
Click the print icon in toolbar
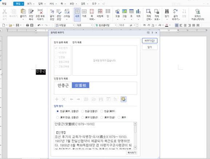(x=27, y=25)
